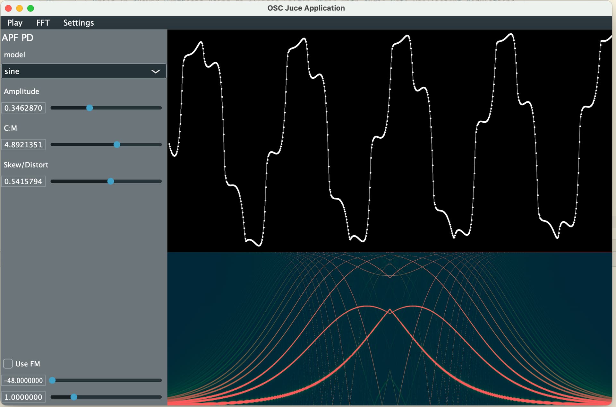The width and height of the screenshot is (616, 407).
Task: Click the Skew/Distort slider thumb
Action: 111,181
